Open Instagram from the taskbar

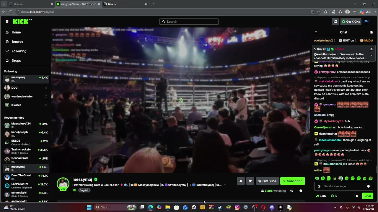click(237, 207)
